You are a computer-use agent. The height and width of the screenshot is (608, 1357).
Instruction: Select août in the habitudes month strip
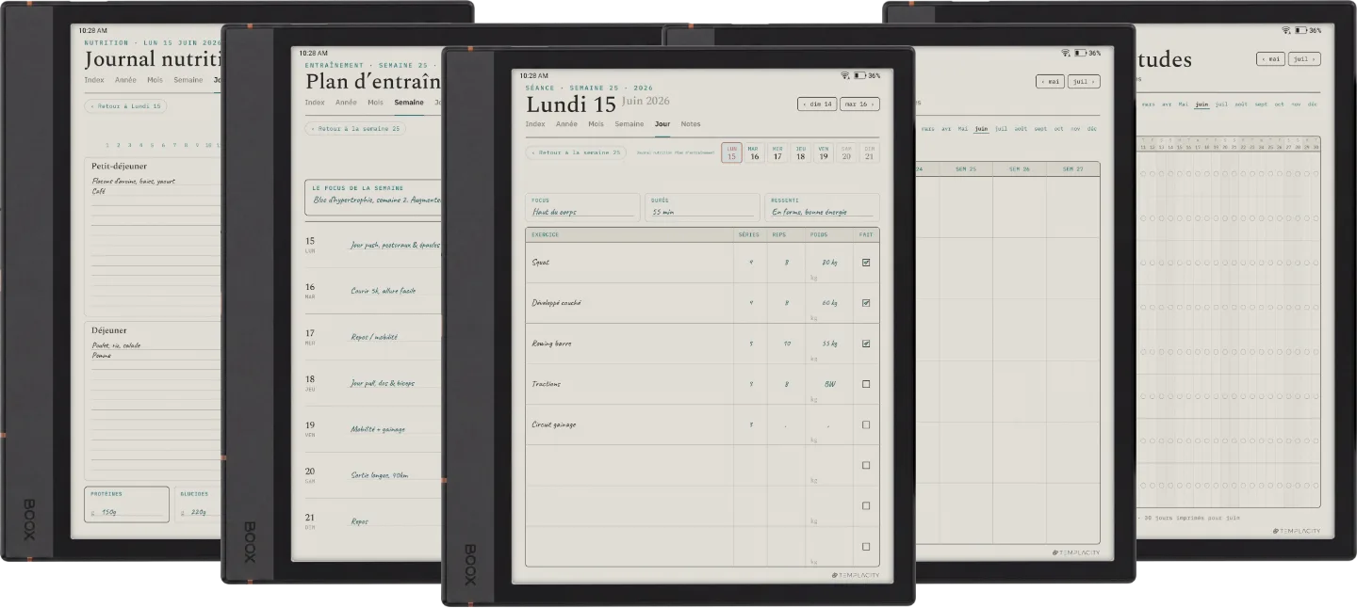[x=1240, y=104]
